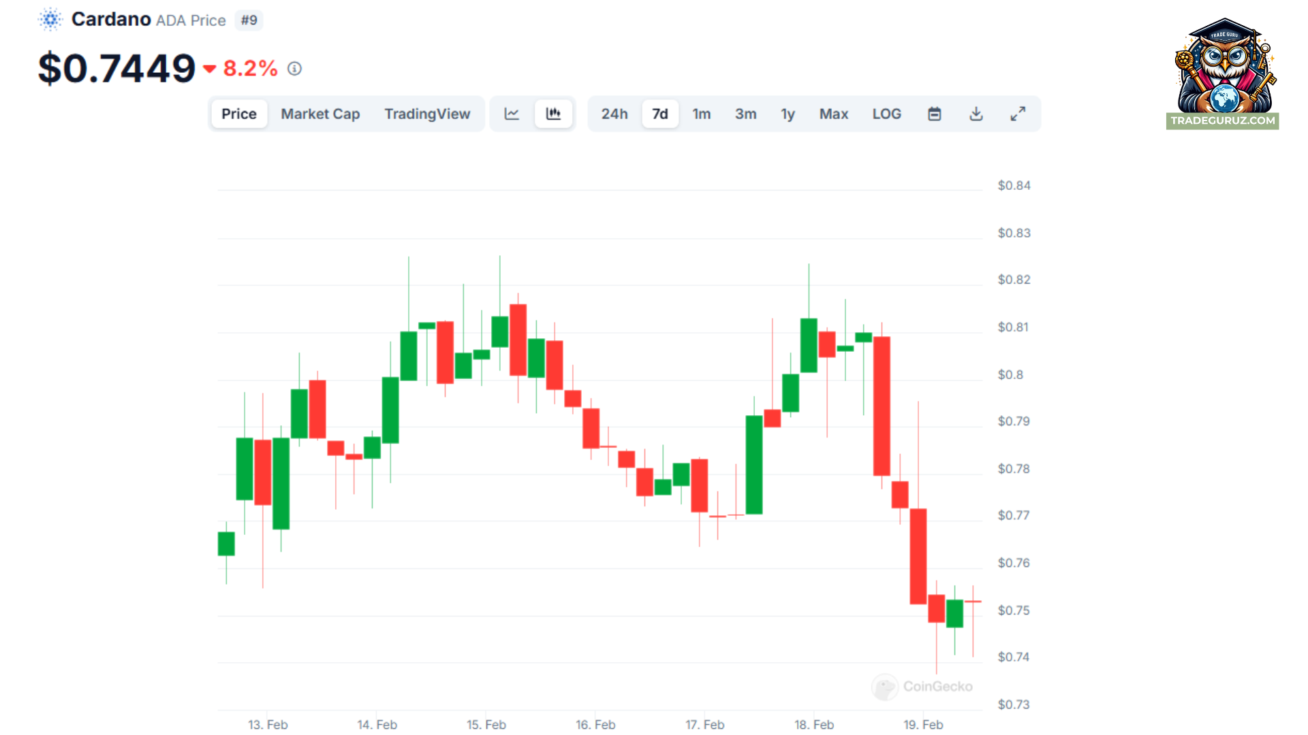1308x735 pixels.
Task: Select the Price tab
Action: (x=239, y=114)
